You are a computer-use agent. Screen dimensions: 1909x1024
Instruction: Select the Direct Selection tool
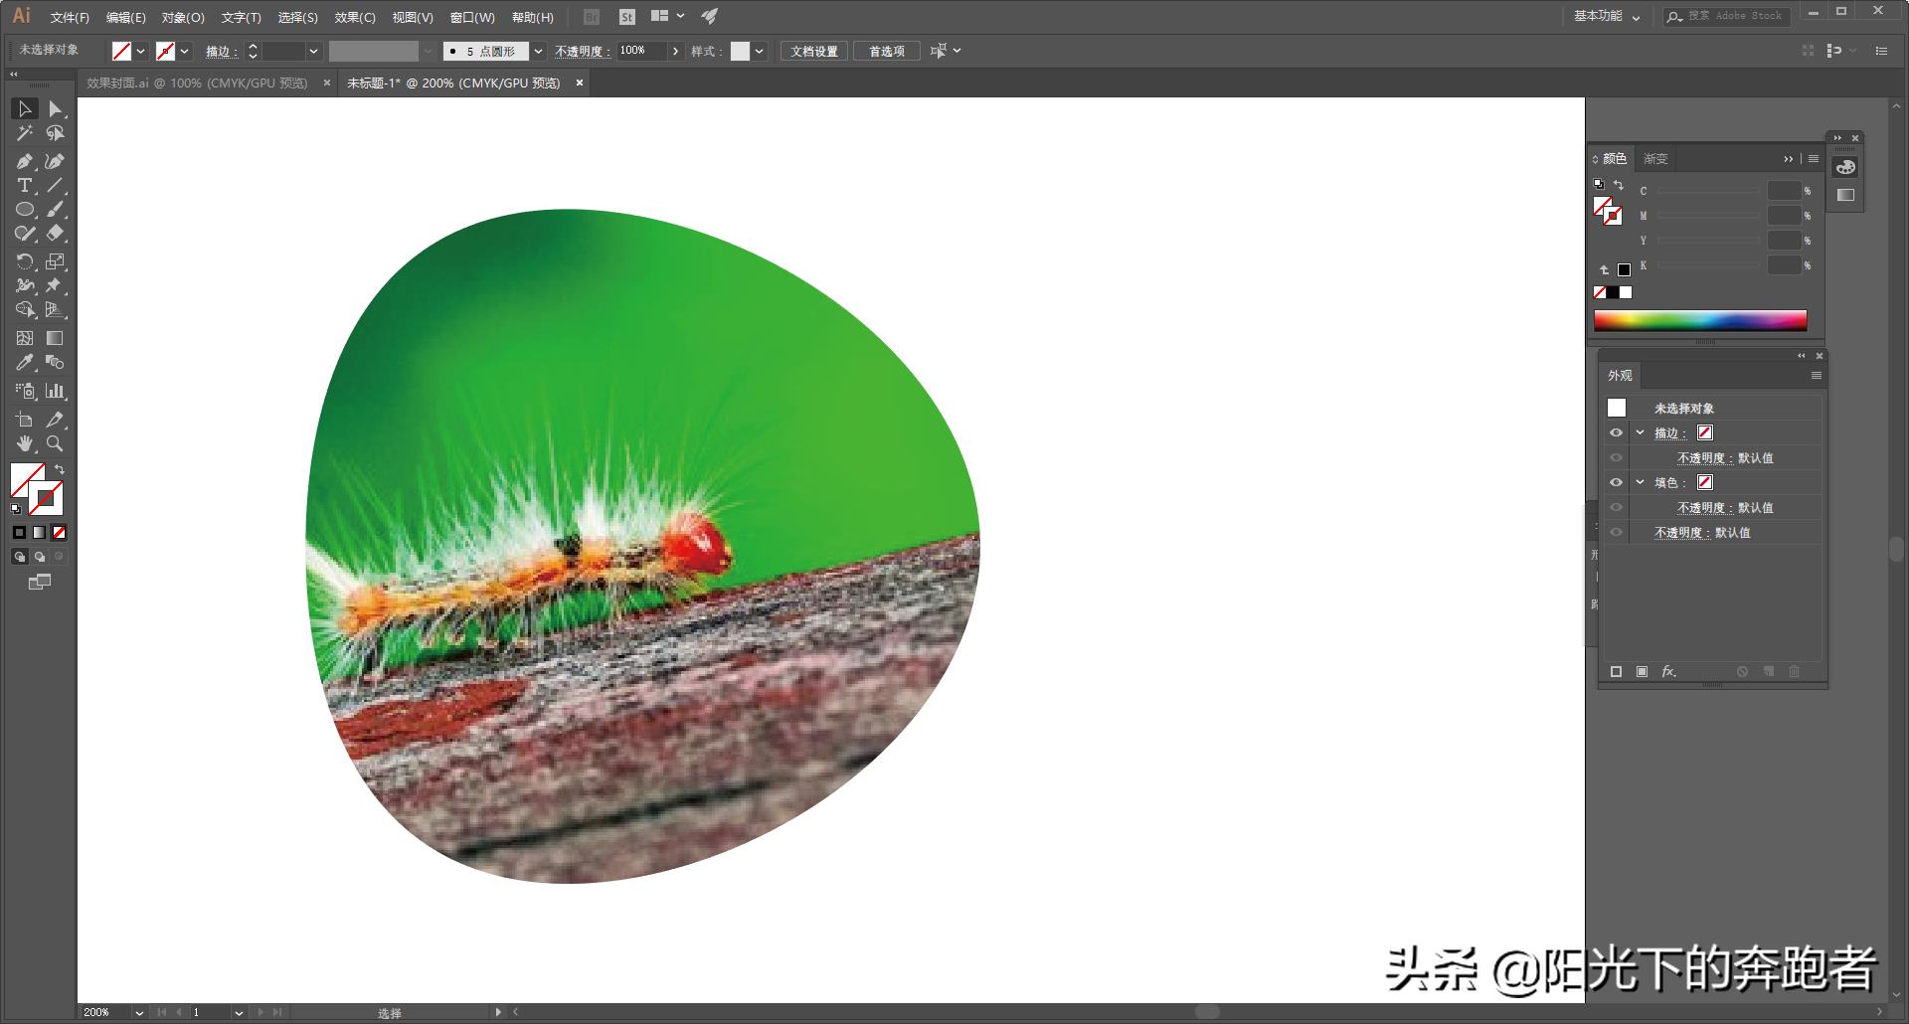(x=56, y=109)
